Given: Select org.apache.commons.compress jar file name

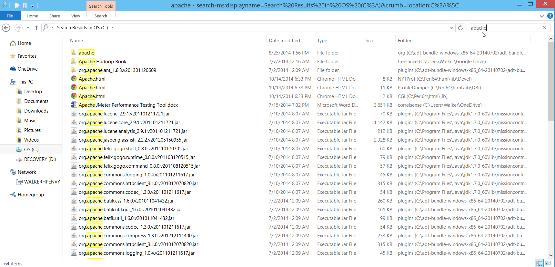Looking at the screenshot, I should tap(138, 236).
